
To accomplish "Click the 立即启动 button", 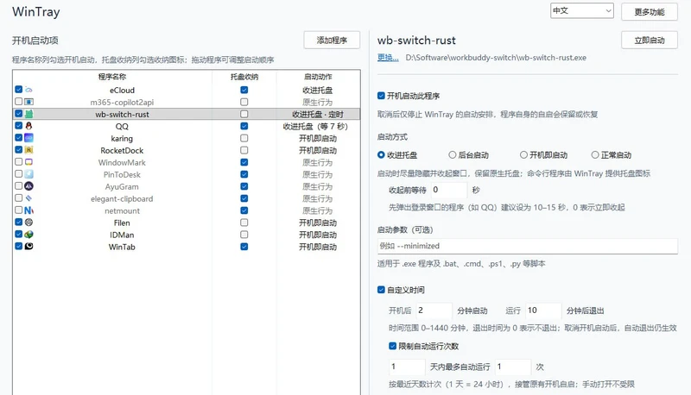I will (650, 40).
